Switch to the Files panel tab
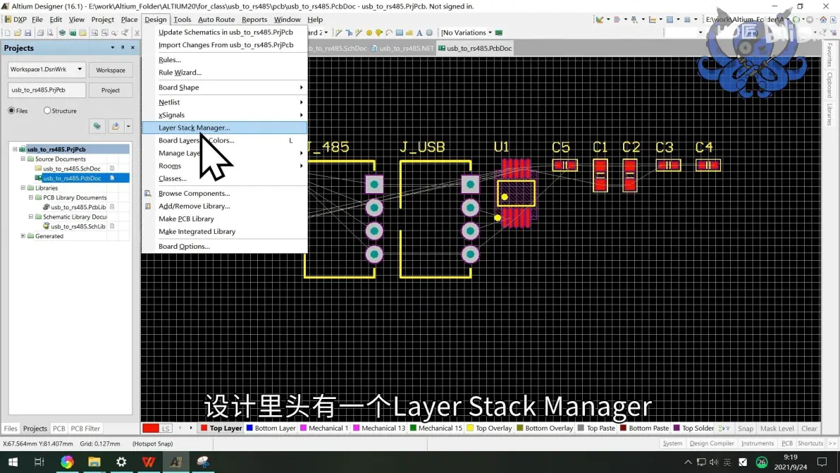Viewport: 840px width, 473px height. coord(11,429)
